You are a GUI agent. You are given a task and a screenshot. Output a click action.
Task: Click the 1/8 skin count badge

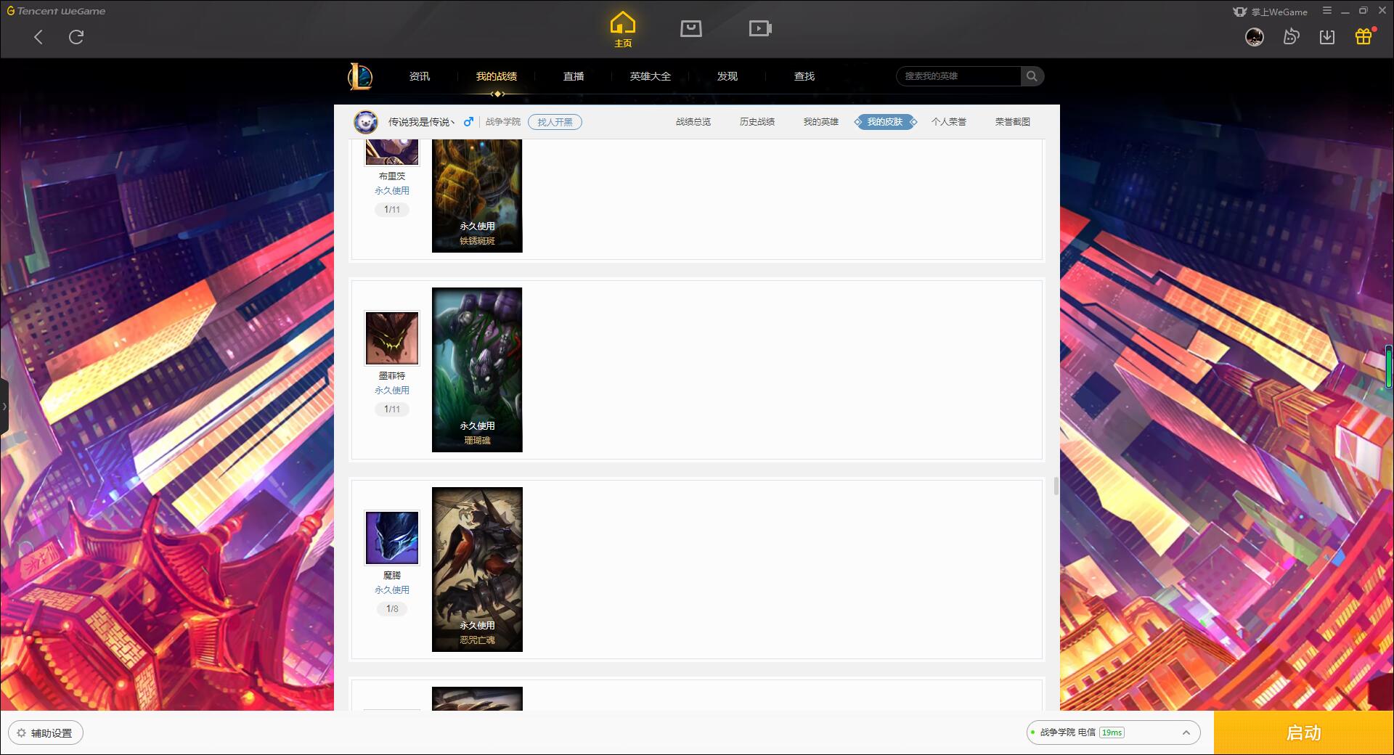392,609
